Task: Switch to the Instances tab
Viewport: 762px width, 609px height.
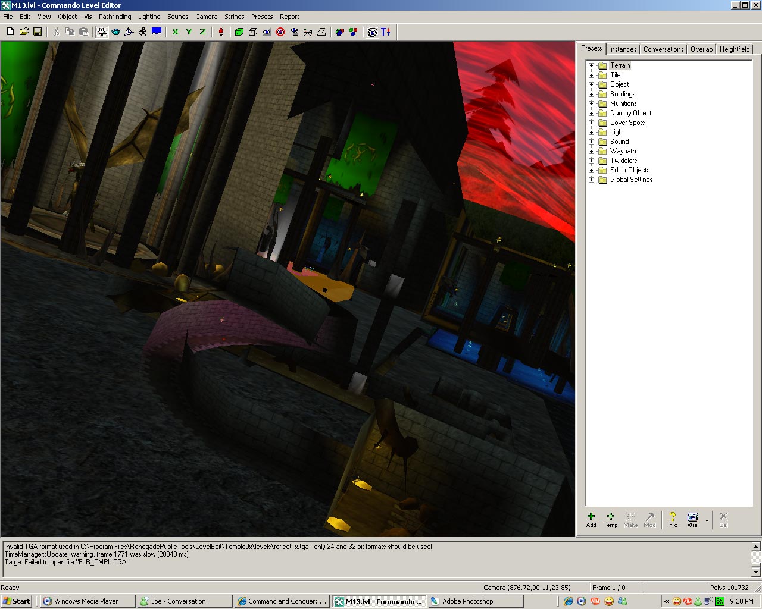Action: (623, 49)
